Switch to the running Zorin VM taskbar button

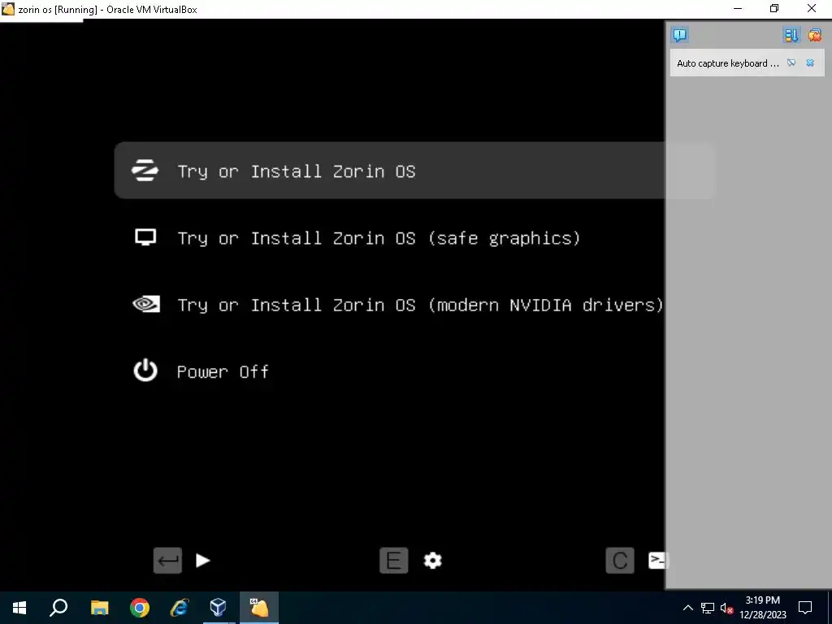tap(259, 608)
